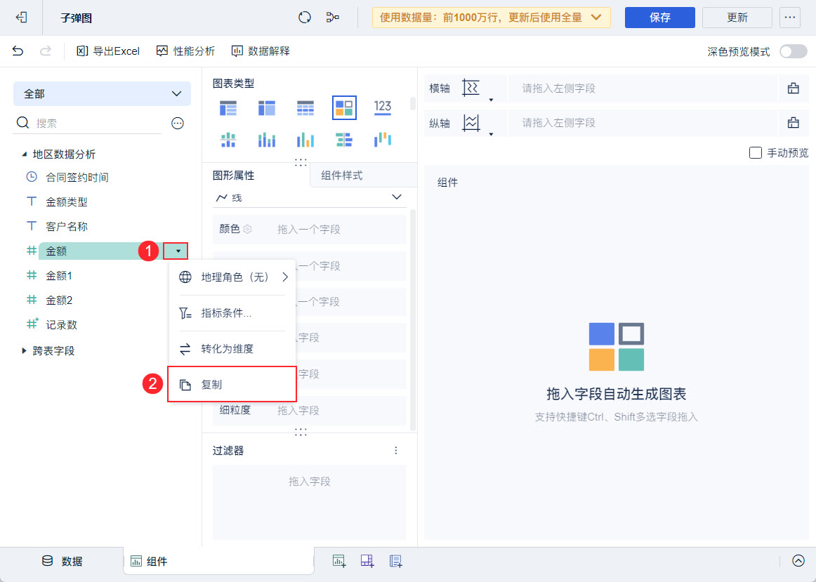
Task: Choose 指标条件... from the context menu
Action: (x=232, y=313)
